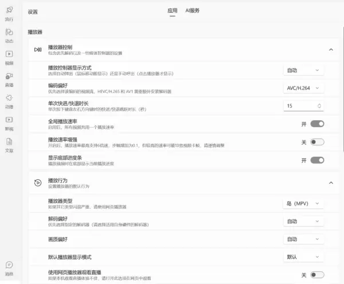Open 默认播放器显示模式 dropdown showing 默认
The image size is (344, 284).
click(x=303, y=257)
